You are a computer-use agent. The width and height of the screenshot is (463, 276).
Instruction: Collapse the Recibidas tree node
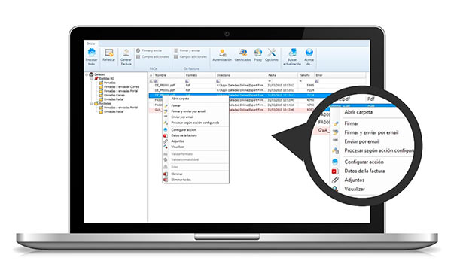(92, 104)
